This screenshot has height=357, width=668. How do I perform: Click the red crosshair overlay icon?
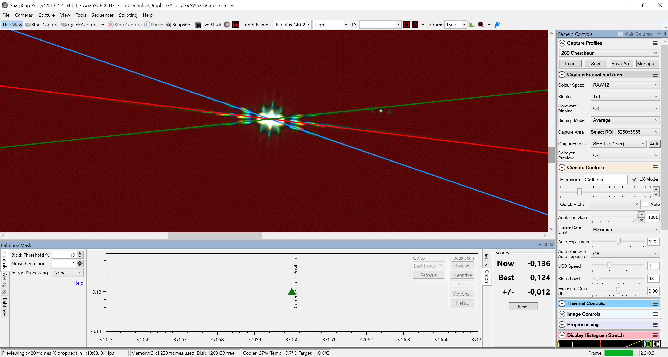[415, 25]
